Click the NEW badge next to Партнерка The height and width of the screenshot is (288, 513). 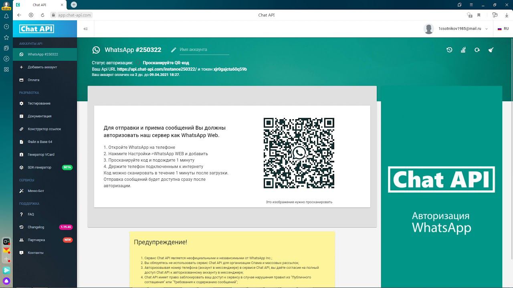click(x=68, y=240)
